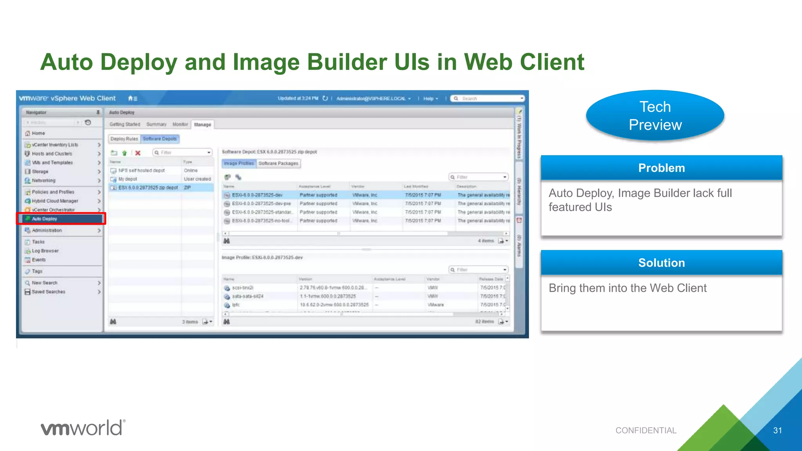Click the find binoculars in depot list
802x451 pixels.
pyautogui.click(x=113, y=321)
